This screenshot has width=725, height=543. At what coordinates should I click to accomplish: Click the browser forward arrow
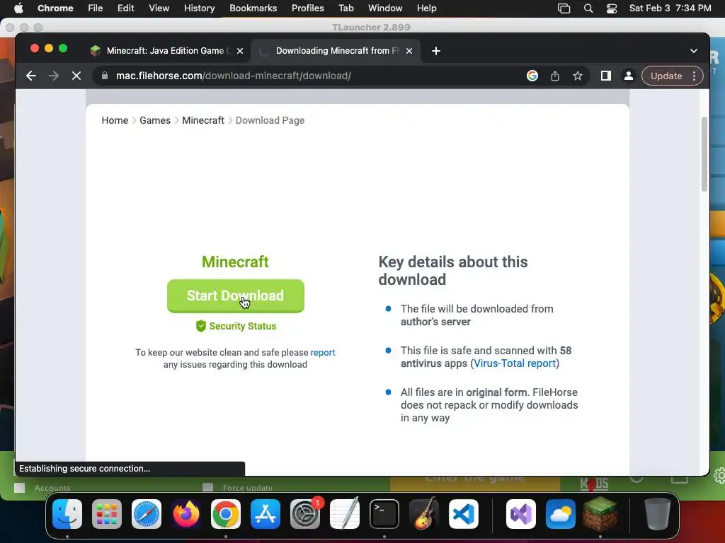pyautogui.click(x=54, y=76)
